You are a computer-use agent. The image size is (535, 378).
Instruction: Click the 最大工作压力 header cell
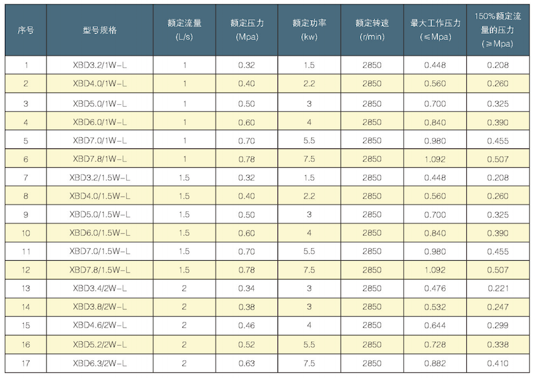[435, 30]
